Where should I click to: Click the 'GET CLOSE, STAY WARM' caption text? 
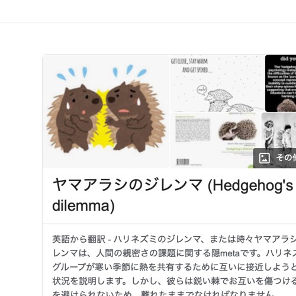189,62
